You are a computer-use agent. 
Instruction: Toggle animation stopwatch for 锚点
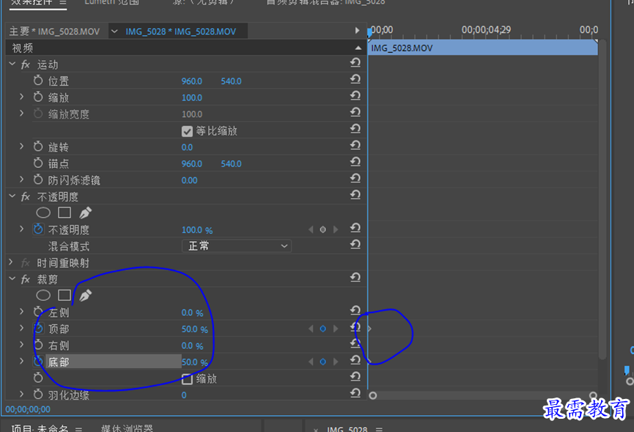click(38, 163)
